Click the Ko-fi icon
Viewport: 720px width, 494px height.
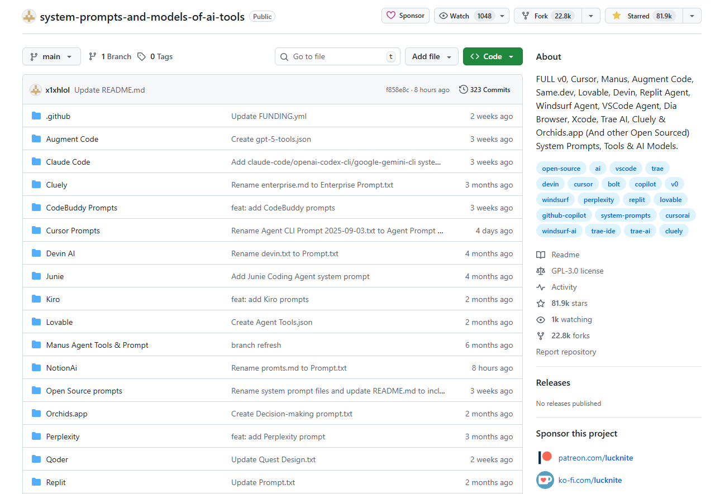544,480
